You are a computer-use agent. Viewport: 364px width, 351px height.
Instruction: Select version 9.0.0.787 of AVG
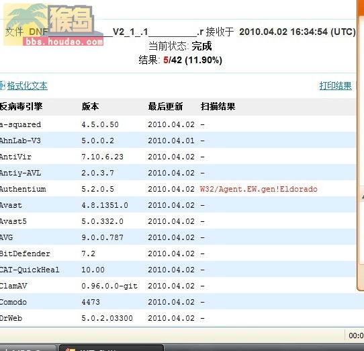[102, 237]
